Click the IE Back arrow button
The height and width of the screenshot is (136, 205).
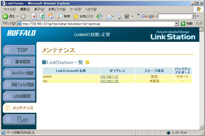tap(5, 16)
